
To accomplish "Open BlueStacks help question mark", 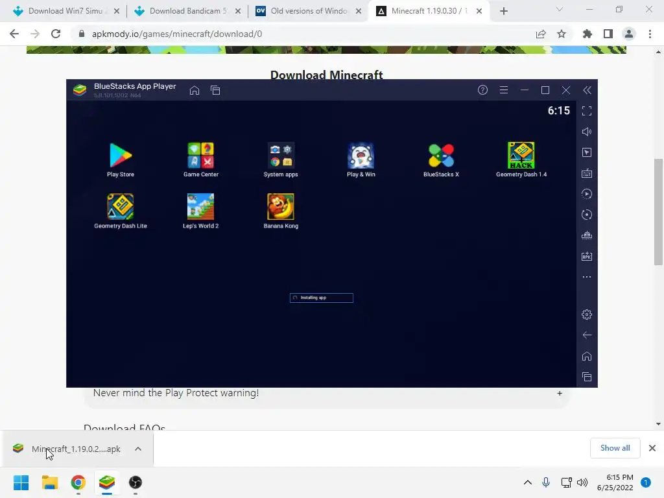I will click(x=482, y=89).
